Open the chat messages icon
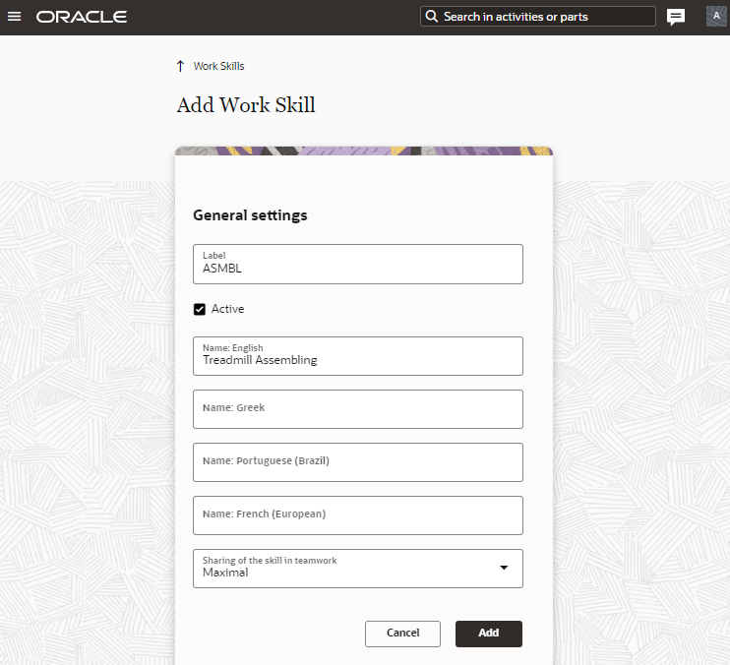Screen dimensions: 730x665 point(676,17)
